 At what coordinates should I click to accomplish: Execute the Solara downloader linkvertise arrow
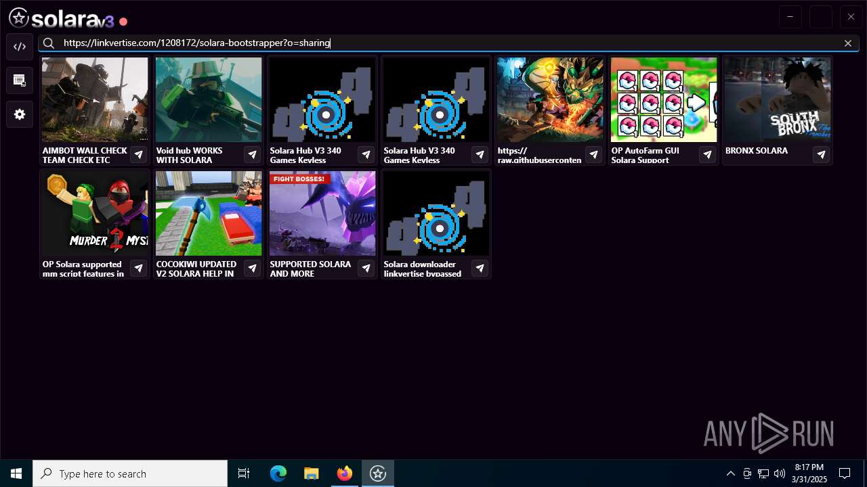click(x=480, y=269)
